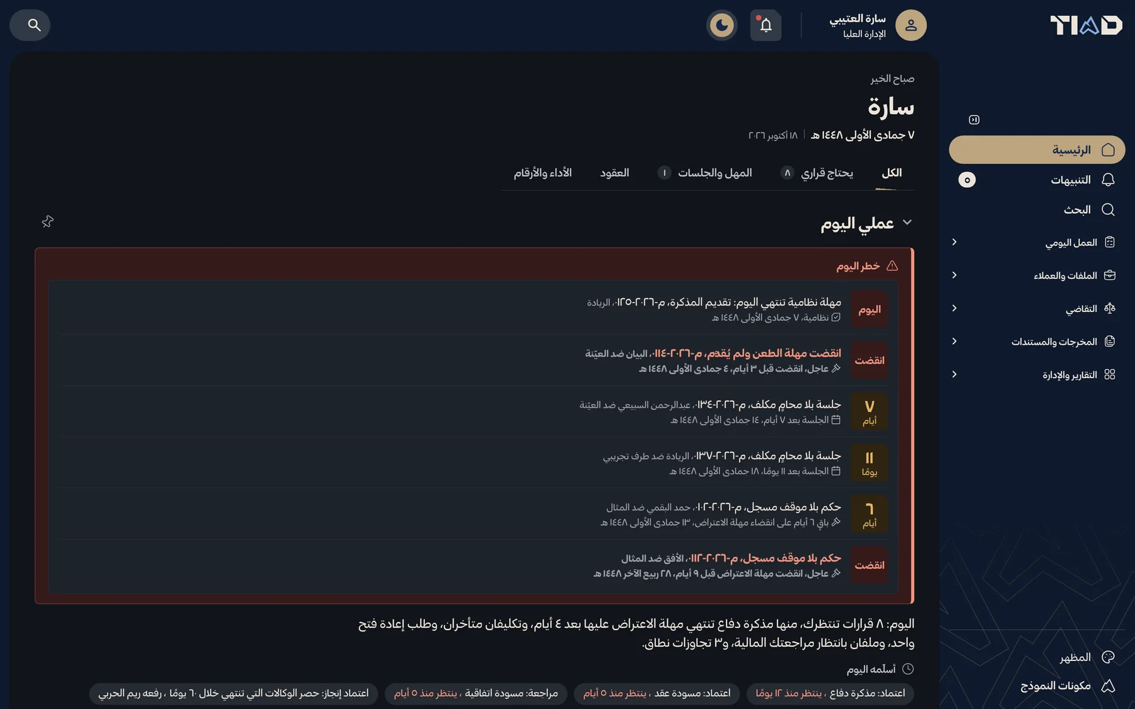Open judgment row for case م-٢٠٢٦-٠١٠٢

click(473, 514)
